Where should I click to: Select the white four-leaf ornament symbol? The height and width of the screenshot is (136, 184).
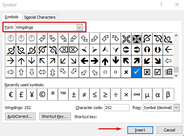126,39
